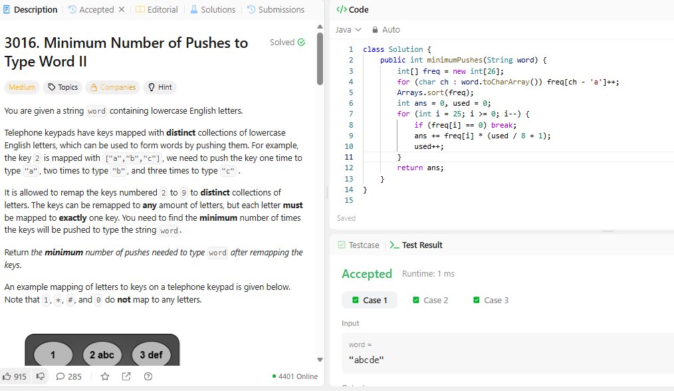This screenshot has height=391, width=674.
Task: Click the Runtime: 1 ms text
Action: point(428,274)
